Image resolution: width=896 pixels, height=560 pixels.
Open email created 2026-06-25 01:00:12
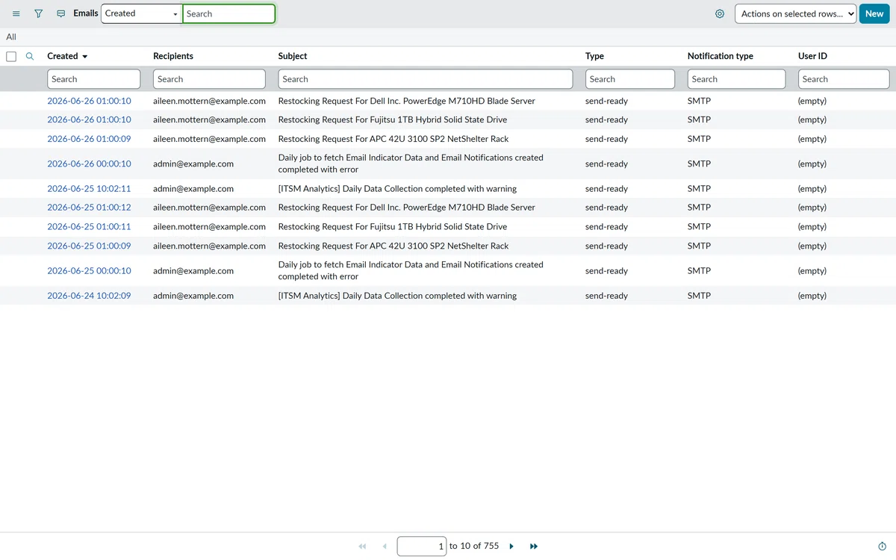click(89, 208)
